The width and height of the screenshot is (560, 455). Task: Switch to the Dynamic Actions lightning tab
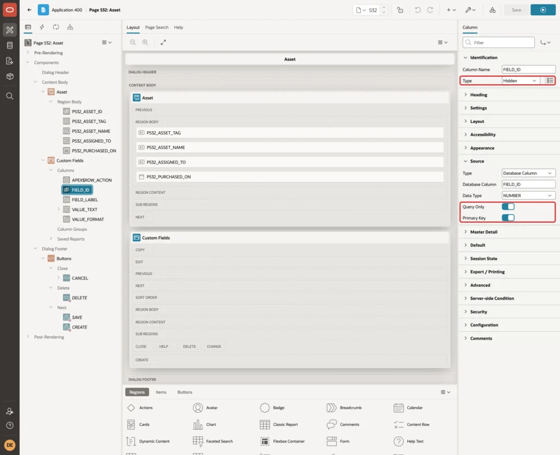[42, 27]
